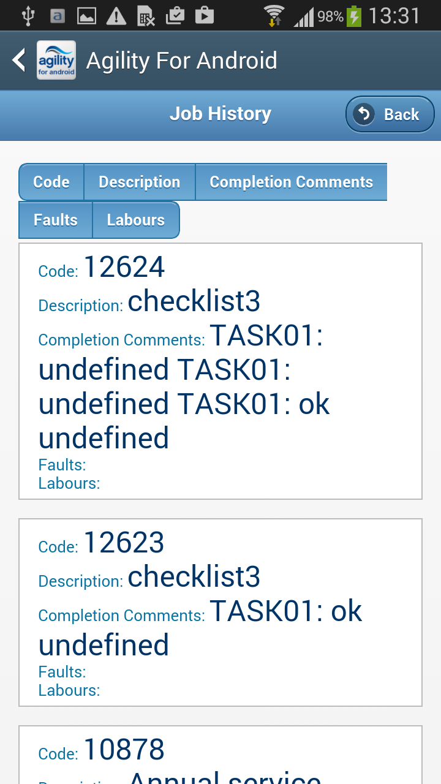
Task: Tap the back chevron beside app logo
Action: pos(19,60)
